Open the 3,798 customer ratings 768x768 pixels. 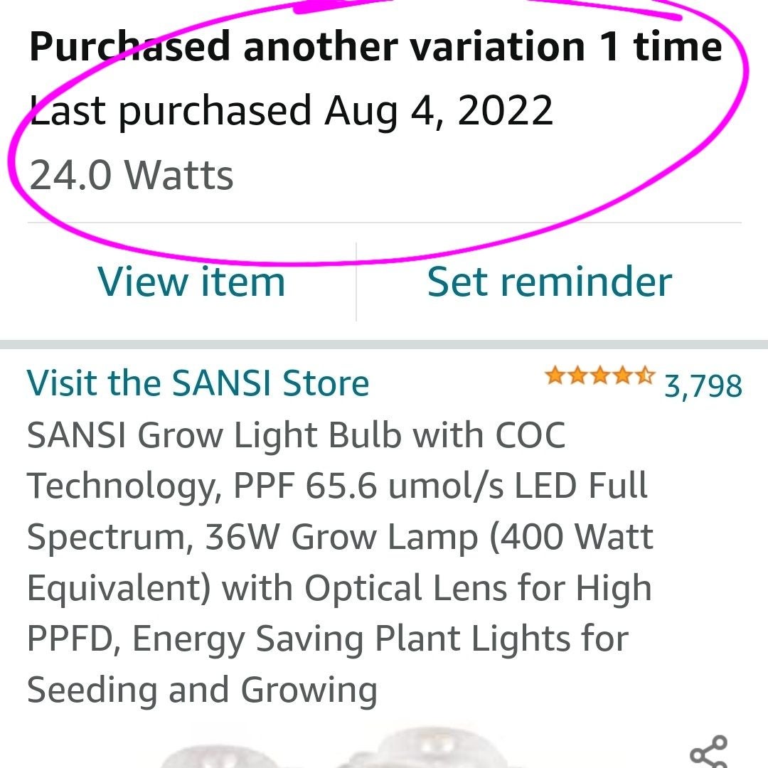point(703,385)
